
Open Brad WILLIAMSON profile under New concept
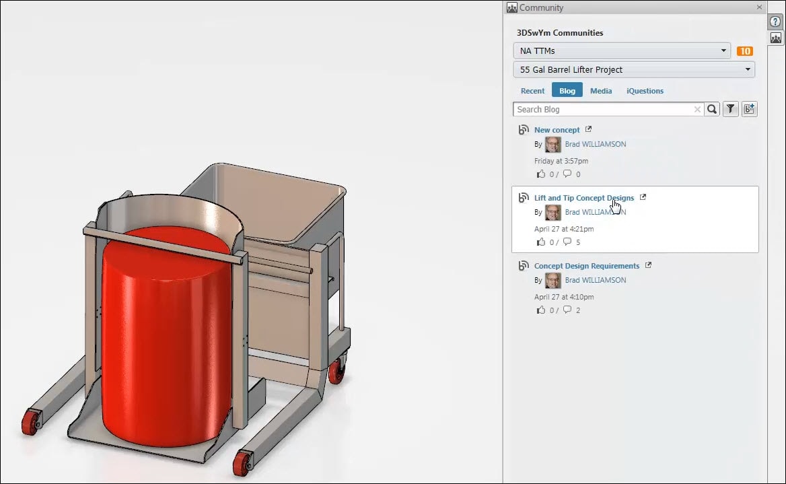596,144
